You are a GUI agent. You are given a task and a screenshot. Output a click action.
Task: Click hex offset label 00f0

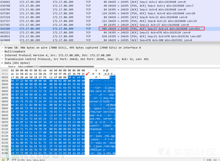pos(5,122)
